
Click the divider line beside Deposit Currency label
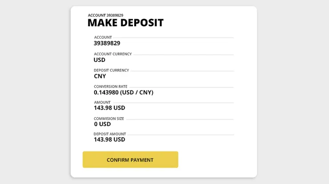(181, 71)
